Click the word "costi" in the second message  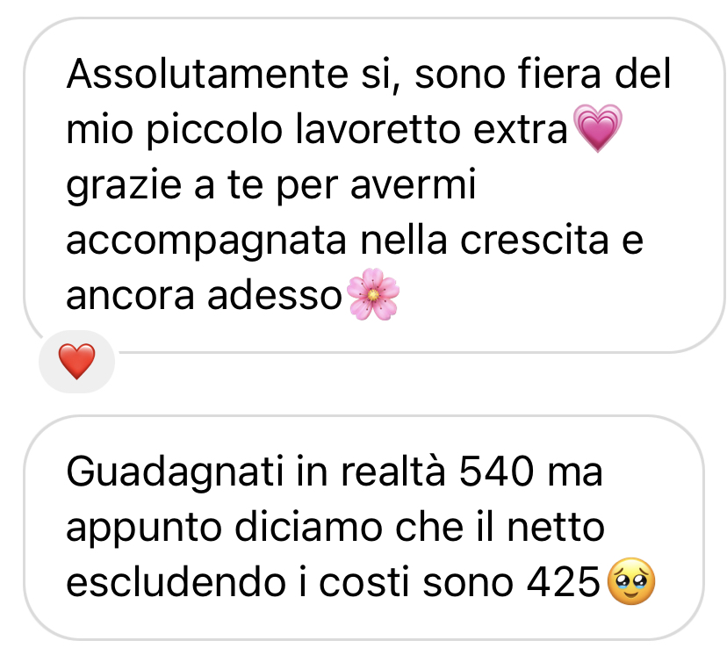pos(363,582)
